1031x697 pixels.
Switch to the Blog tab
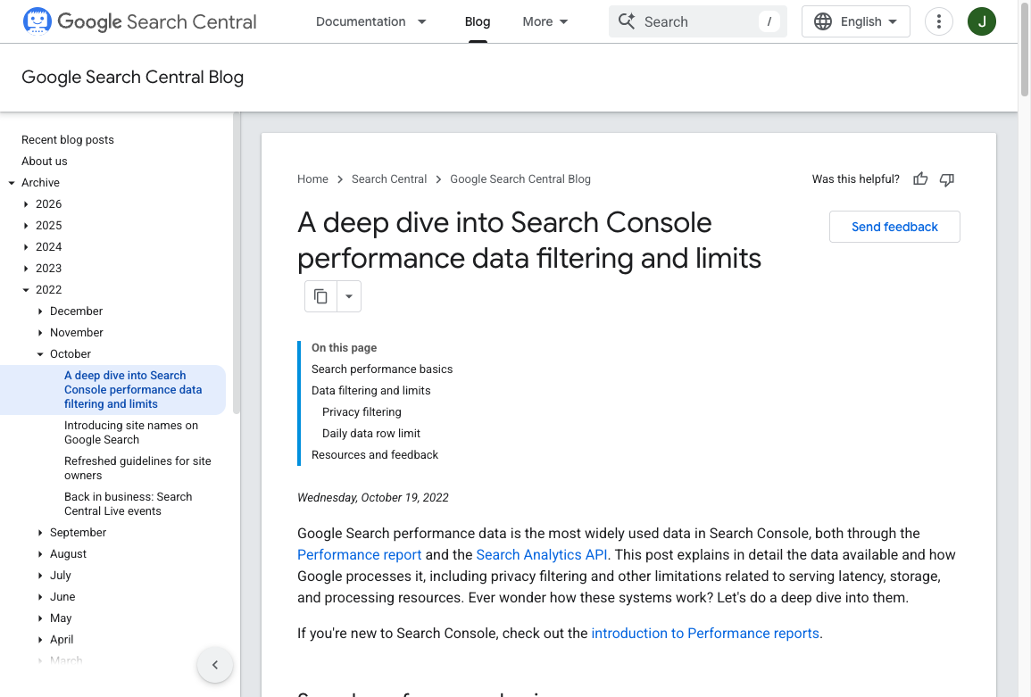click(x=478, y=21)
